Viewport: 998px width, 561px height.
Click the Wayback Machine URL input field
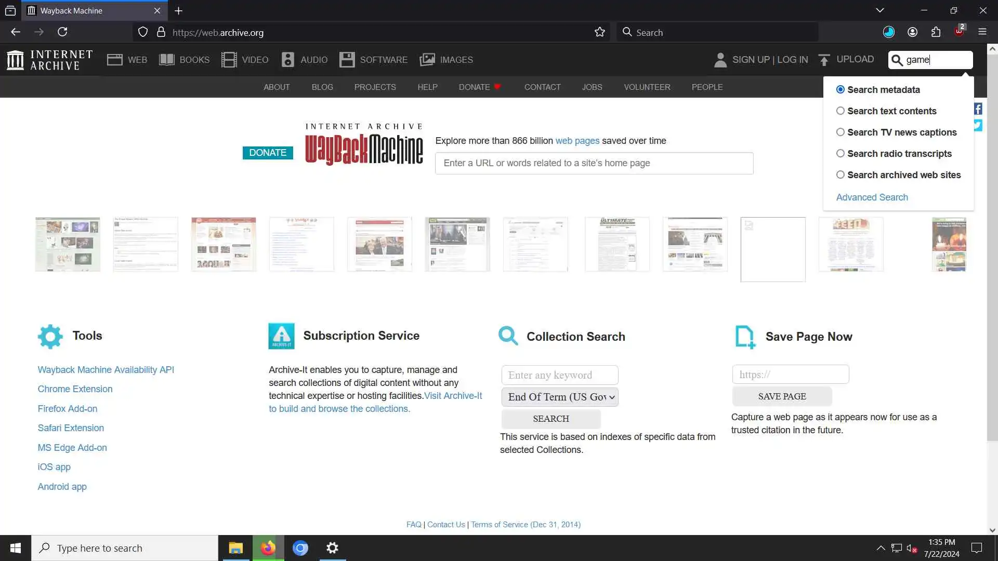tap(594, 163)
